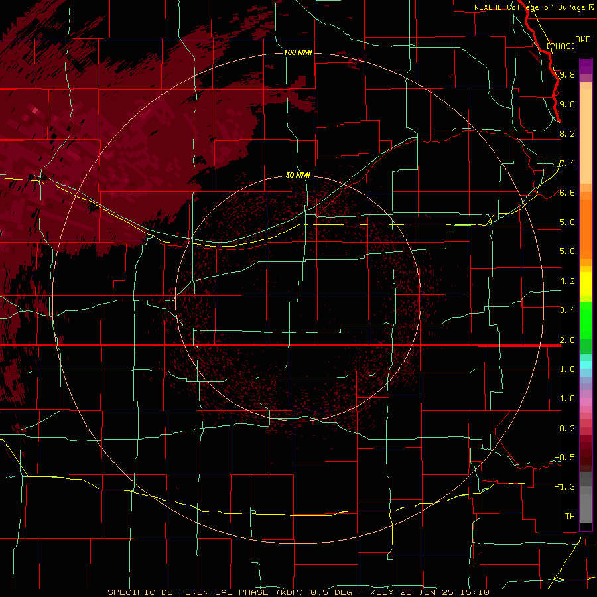Screen dimensions: 597x597
Task: Click the 25 JUN 25 15:10 timestamp
Action: tap(446, 592)
